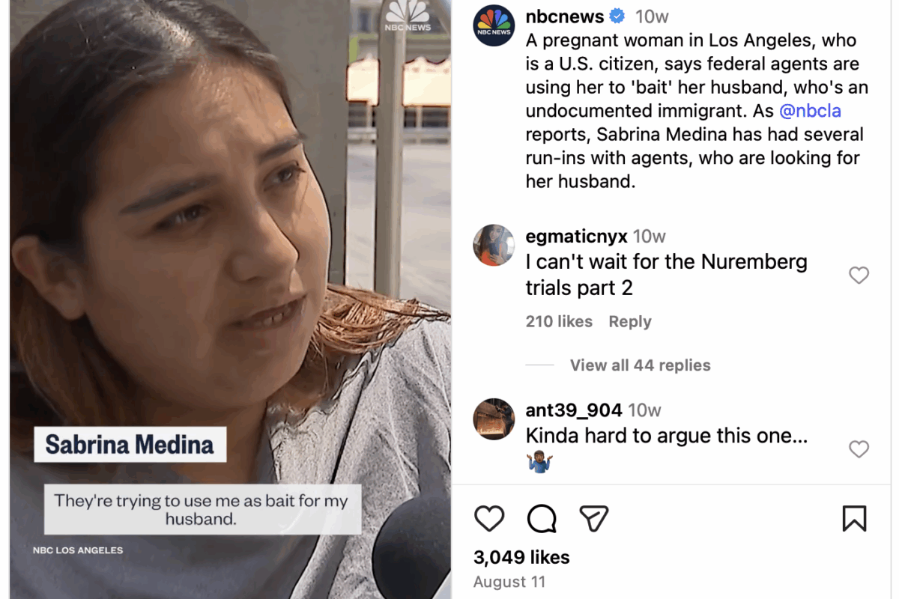Open egmaticnyx's profile picture

[494, 245]
